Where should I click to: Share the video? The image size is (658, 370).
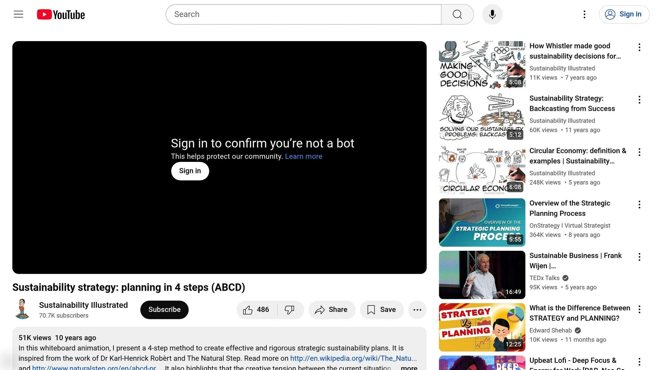pyautogui.click(x=332, y=310)
